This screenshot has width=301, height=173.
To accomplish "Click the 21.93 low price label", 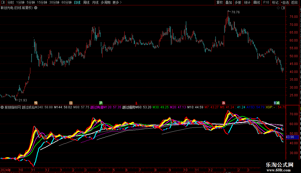I will point(23,100).
